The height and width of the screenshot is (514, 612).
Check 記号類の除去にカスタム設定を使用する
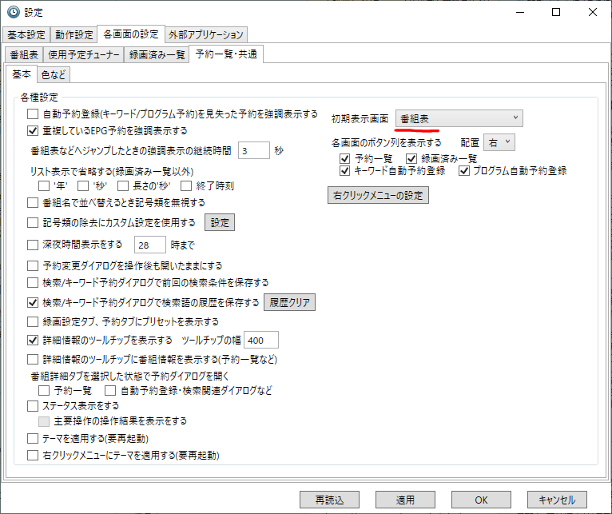(x=33, y=223)
